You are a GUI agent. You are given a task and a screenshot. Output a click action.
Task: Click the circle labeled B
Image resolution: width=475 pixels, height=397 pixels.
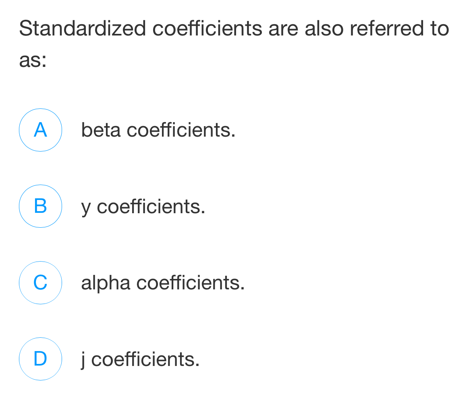click(40, 206)
